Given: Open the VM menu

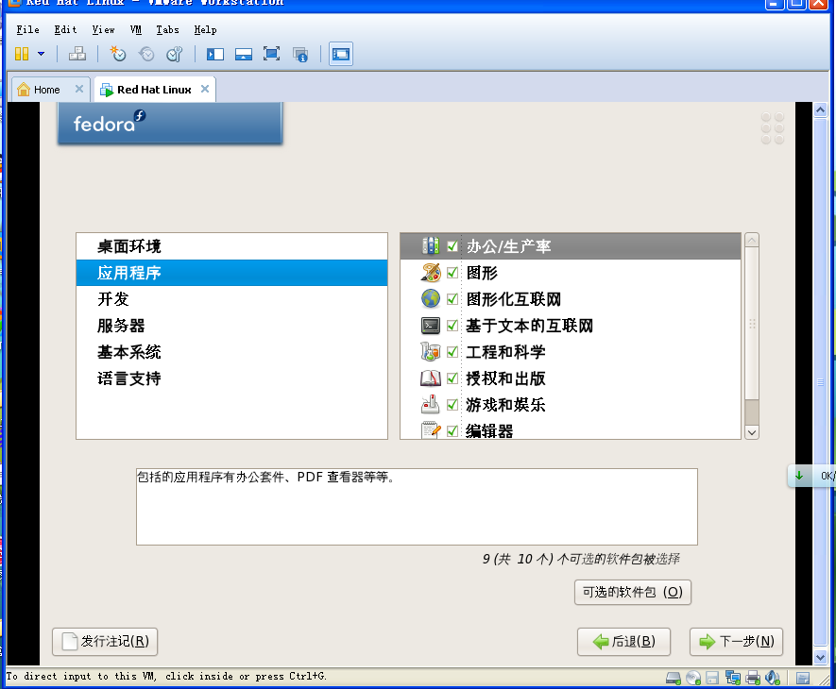Looking at the screenshot, I should (x=136, y=29).
